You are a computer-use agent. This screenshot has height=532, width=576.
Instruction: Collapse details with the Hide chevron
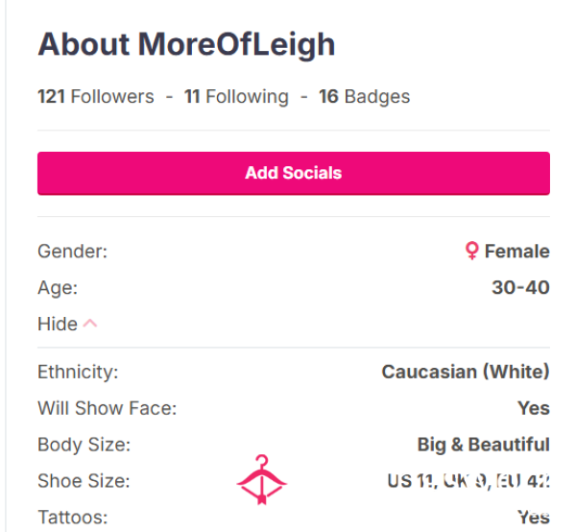point(90,324)
